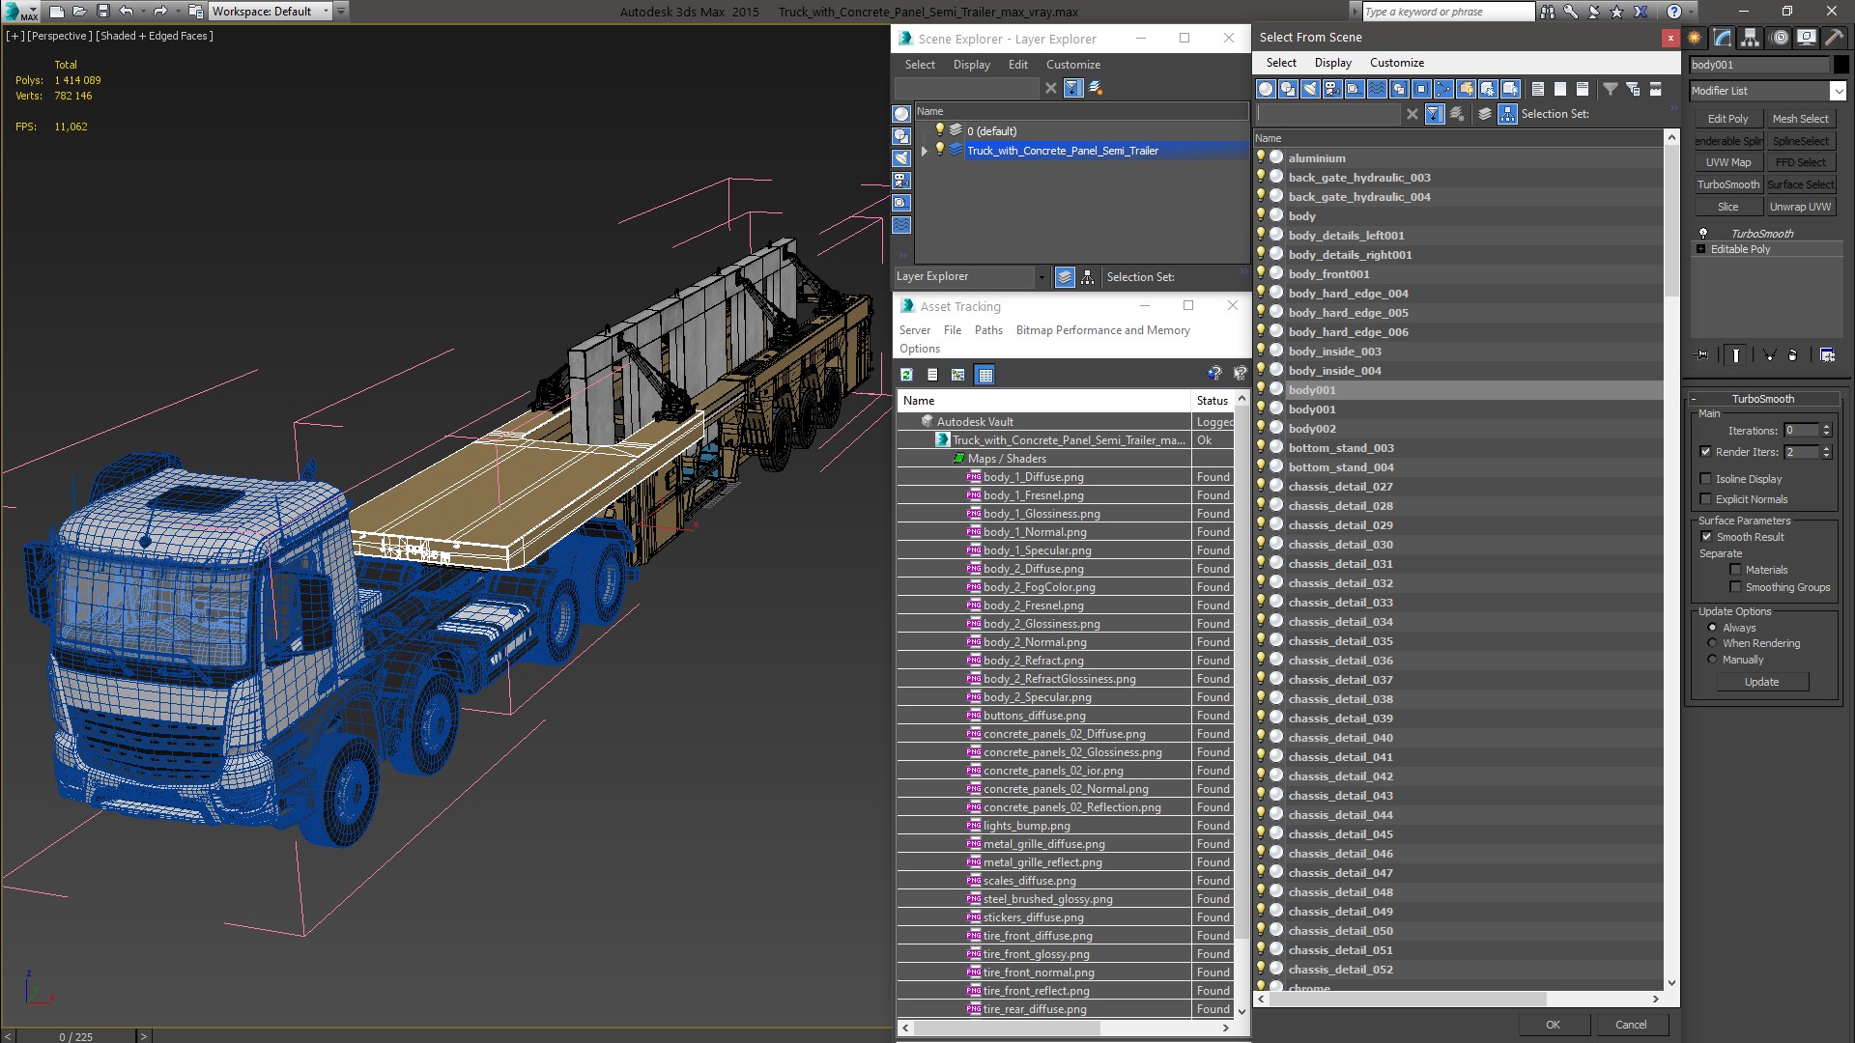Click Sort by Hierarchy icon in Select From Scene
Viewport: 1855px width, 1043px height.
(1507, 114)
